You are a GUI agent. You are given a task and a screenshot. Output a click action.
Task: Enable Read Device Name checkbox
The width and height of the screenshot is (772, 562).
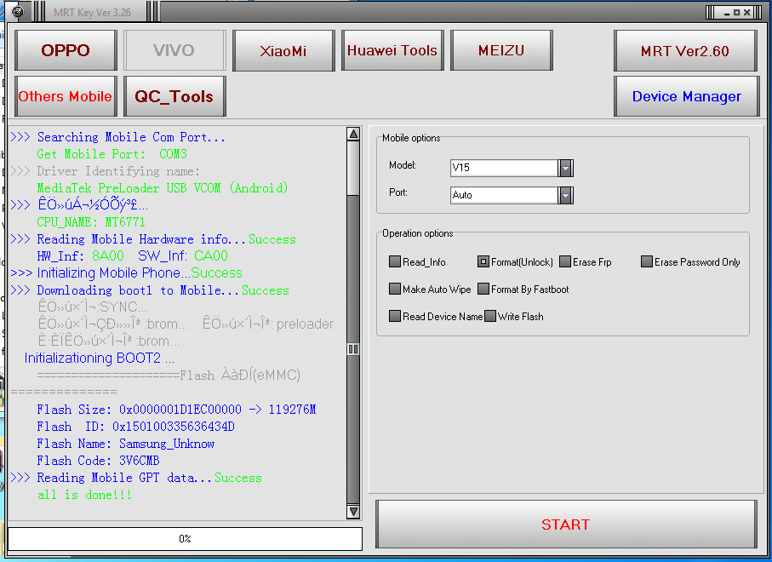(x=395, y=316)
